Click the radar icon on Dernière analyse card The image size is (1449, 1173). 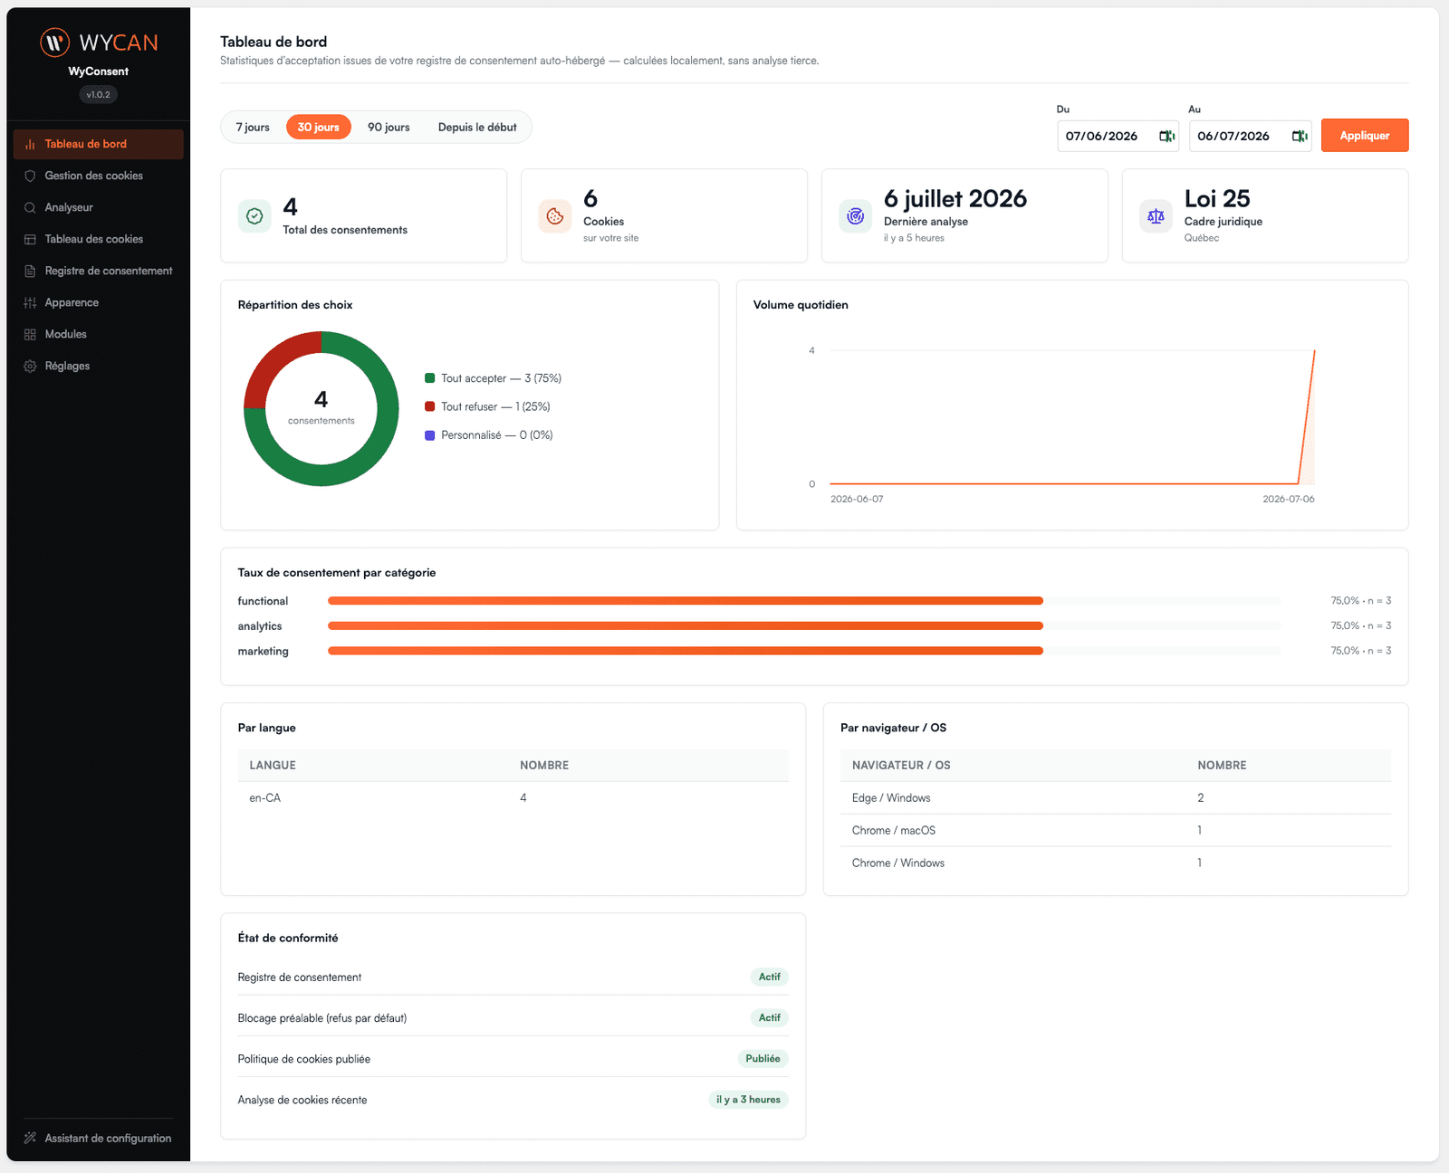(x=856, y=216)
